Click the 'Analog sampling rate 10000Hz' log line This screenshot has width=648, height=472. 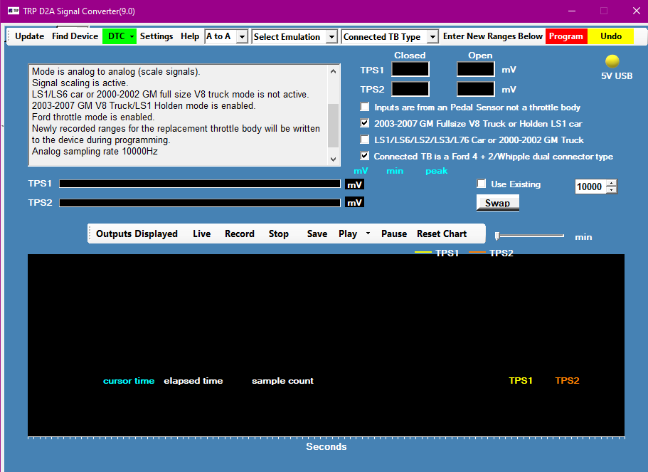(x=95, y=152)
